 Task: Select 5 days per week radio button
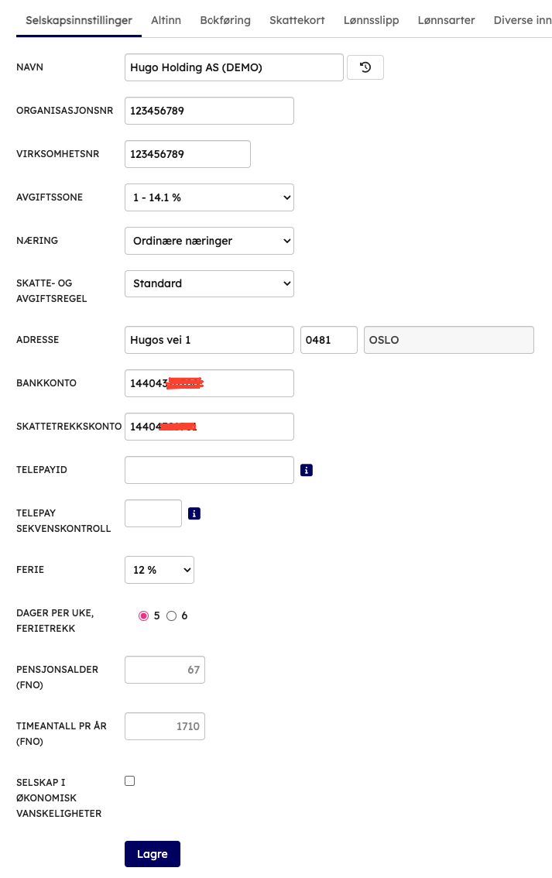(143, 616)
